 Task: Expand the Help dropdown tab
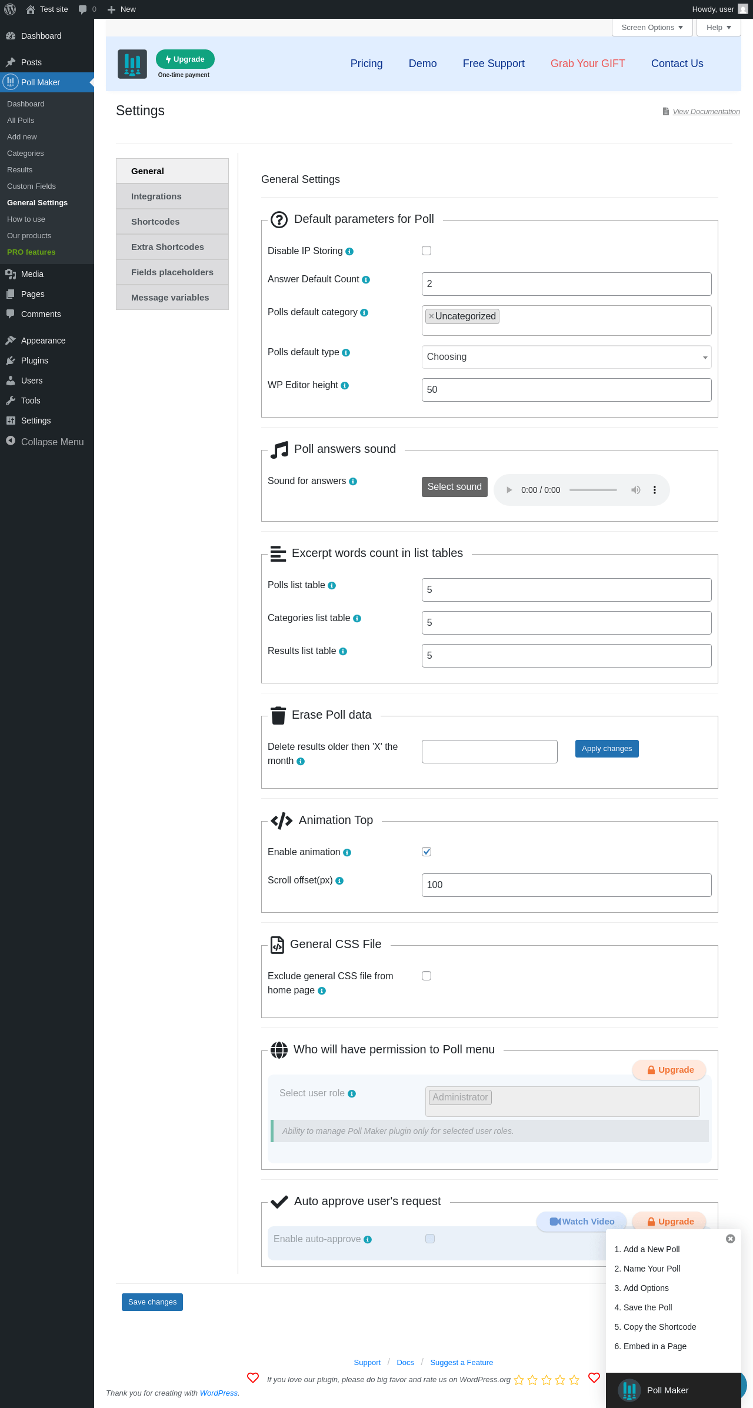click(718, 28)
